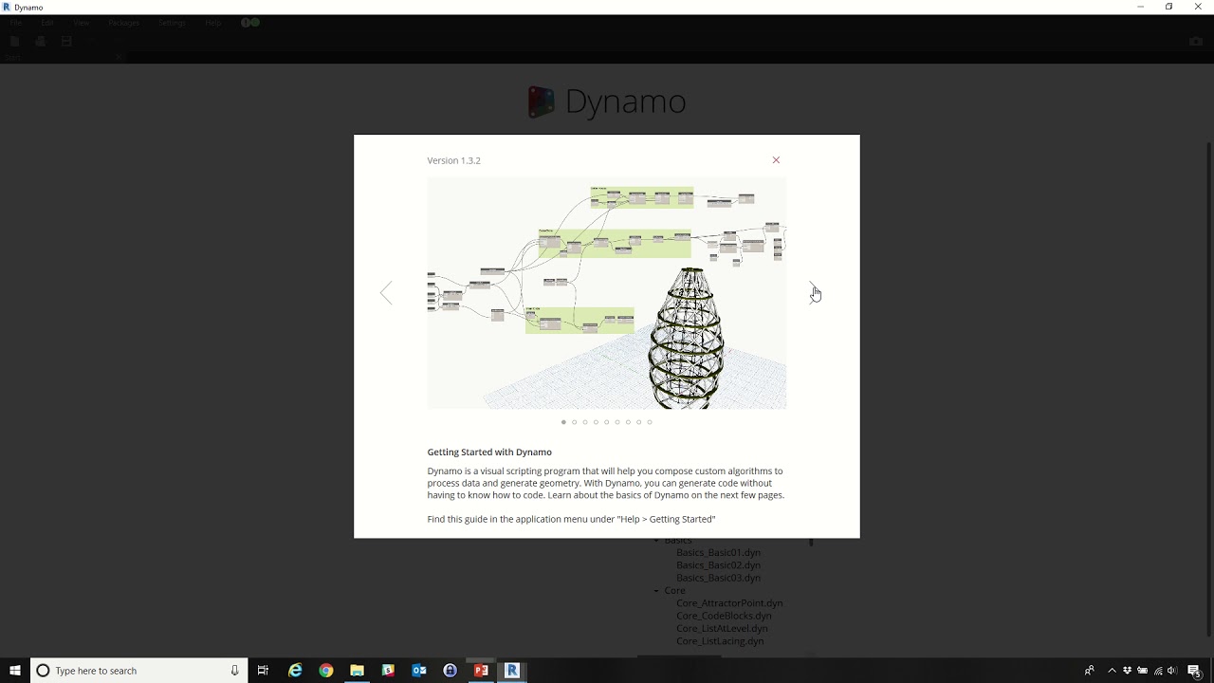Open the Core_ListLacing.dyn sample

[720, 641]
